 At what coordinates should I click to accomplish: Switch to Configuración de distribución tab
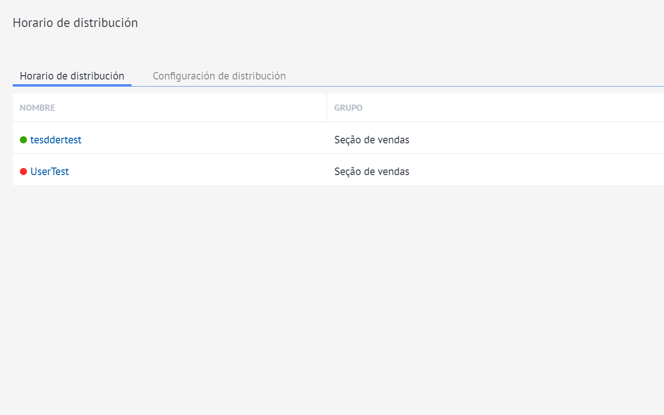[x=219, y=76]
